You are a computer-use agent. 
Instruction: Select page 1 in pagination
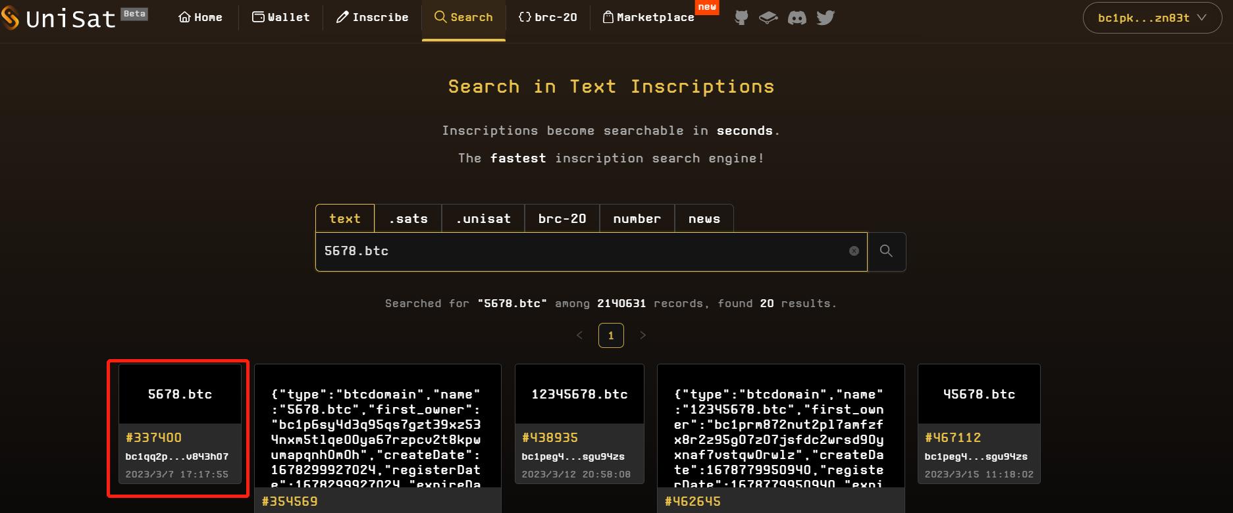click(x=611, y=335)
